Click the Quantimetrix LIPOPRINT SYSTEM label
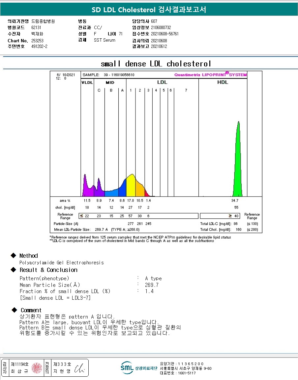 coord(210,75)
